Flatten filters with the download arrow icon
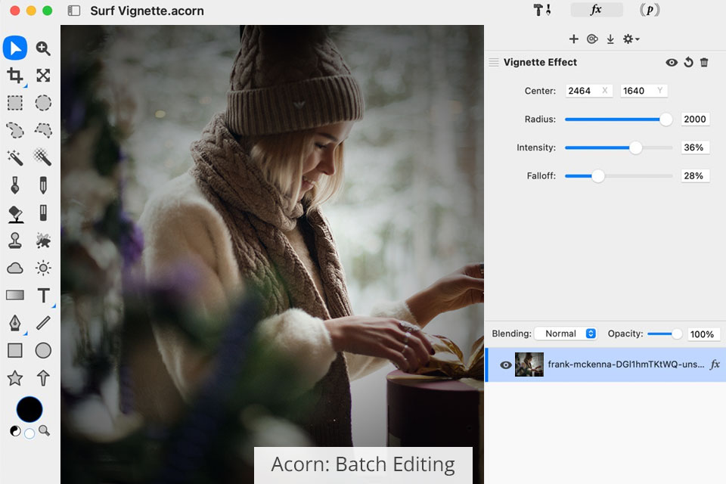This screenshot has height=484, width=726. tap(610, 39)
